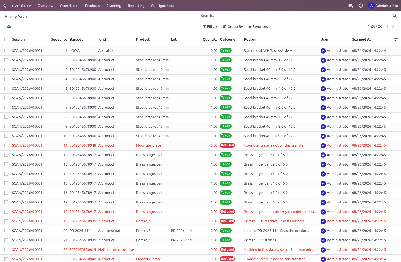Open the activities clock icon

click(361, 6)
